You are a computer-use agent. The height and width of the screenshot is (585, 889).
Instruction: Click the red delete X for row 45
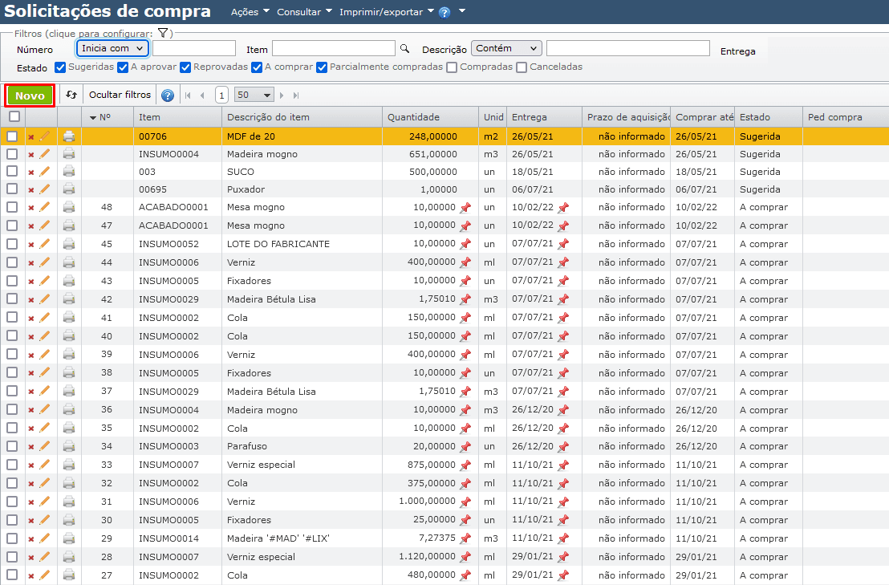(x=31, y=244)
